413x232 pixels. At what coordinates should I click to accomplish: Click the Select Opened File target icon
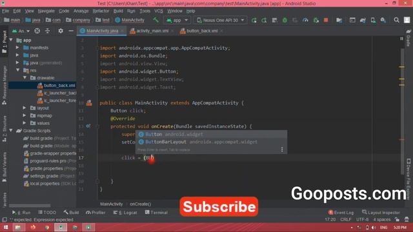click(37, 31)
